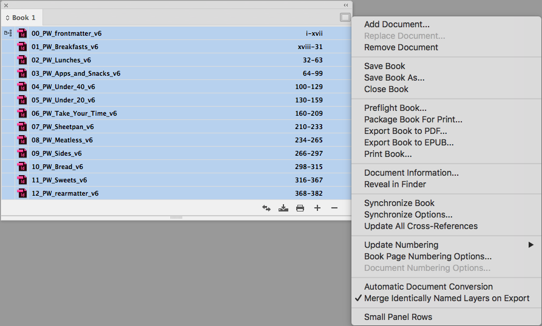Image resolution: width=542 pixels, height=326 pixels.
Task: Open Synchronize Options... menu item
Action: tap(408, 215)
